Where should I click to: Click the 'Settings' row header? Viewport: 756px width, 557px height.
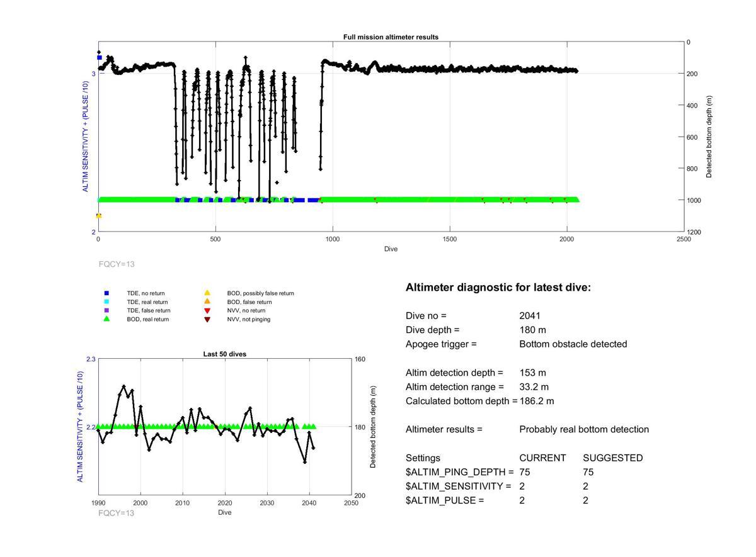423,458
